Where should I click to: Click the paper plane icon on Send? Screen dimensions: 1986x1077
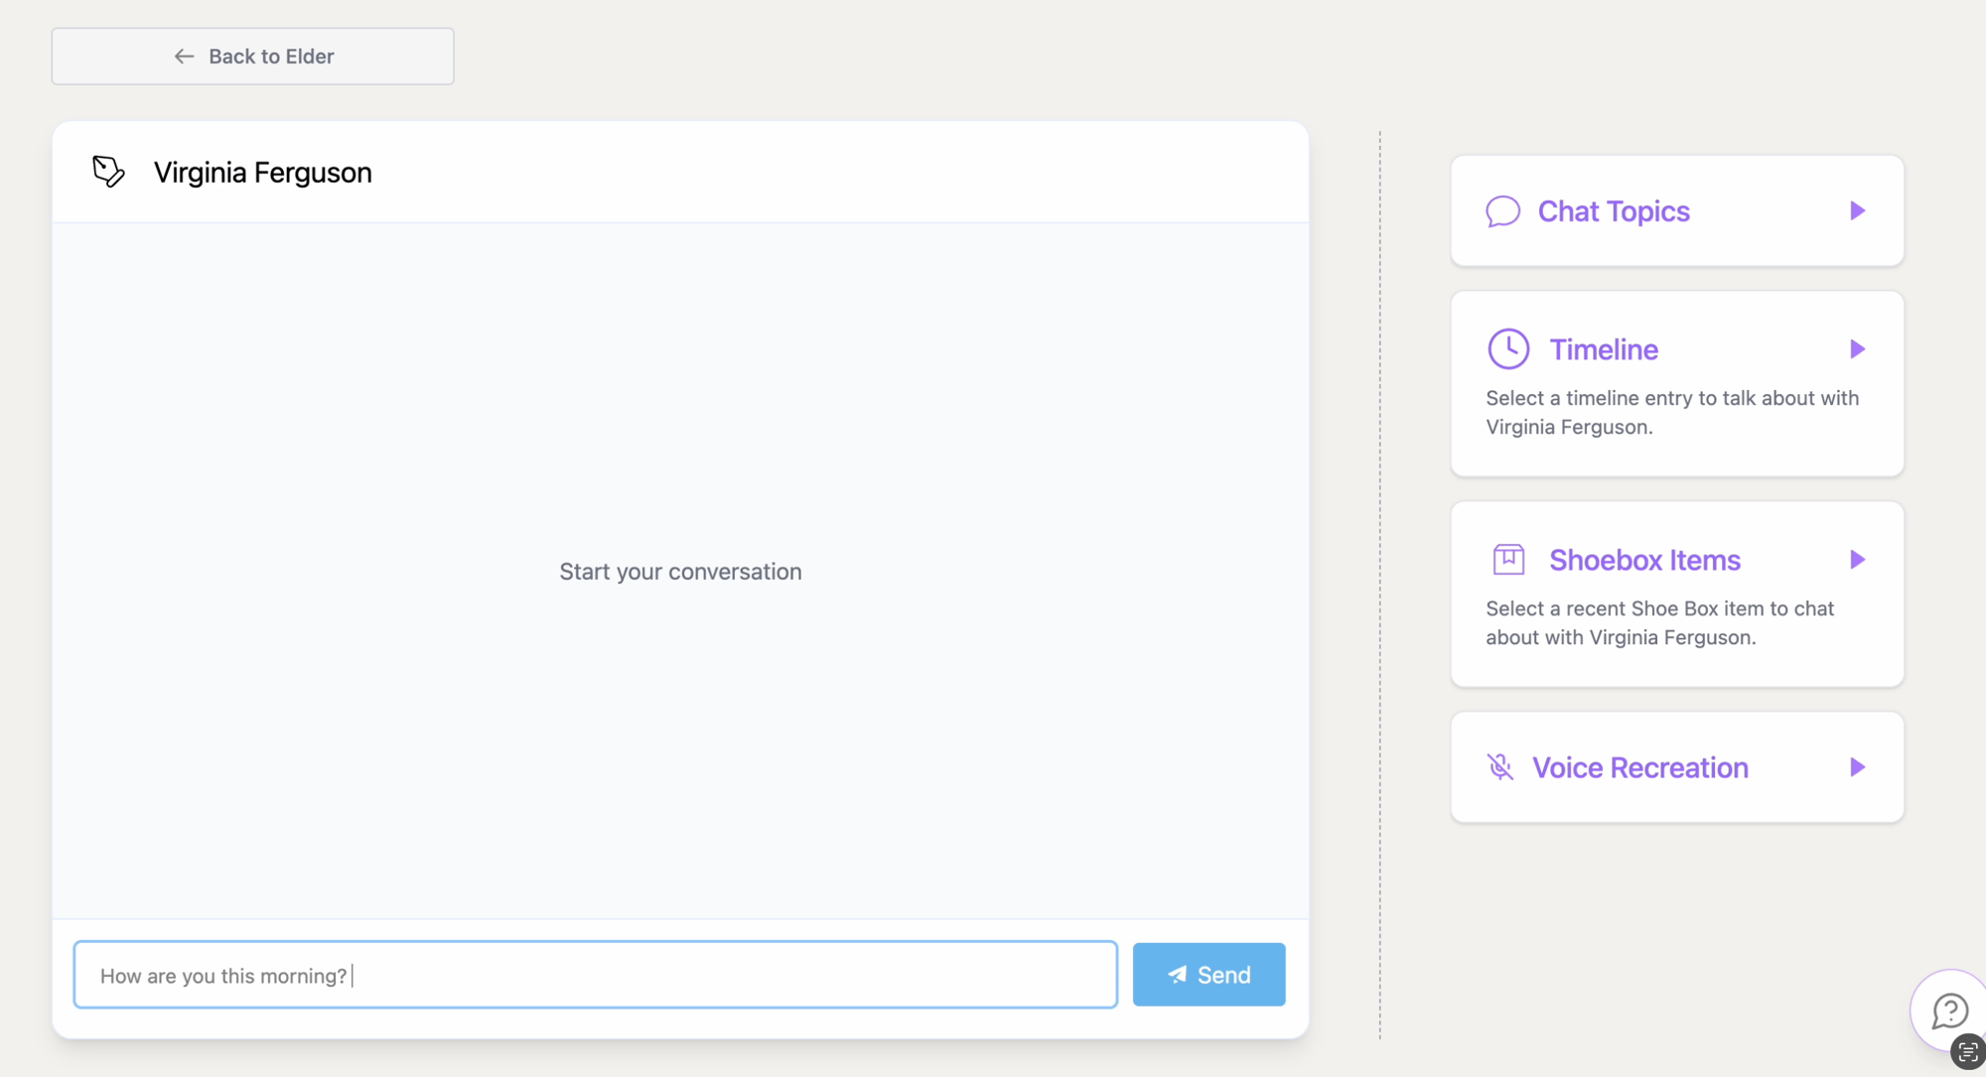pyautogui.click(x=1177, y=975)
